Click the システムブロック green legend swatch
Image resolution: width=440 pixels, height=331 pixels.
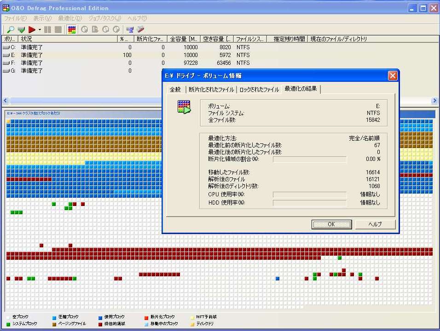tap(8, 324)
